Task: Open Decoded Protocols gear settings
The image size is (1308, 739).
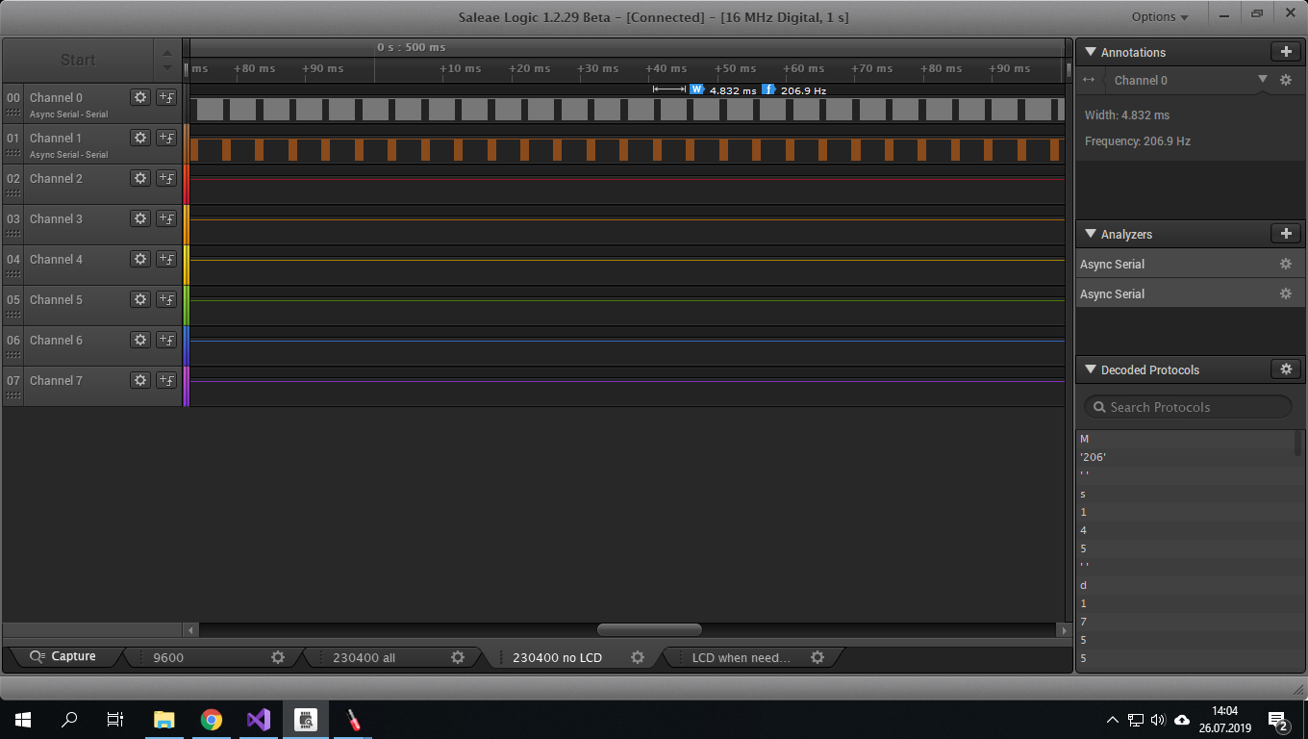Action: pos(1286,369)
